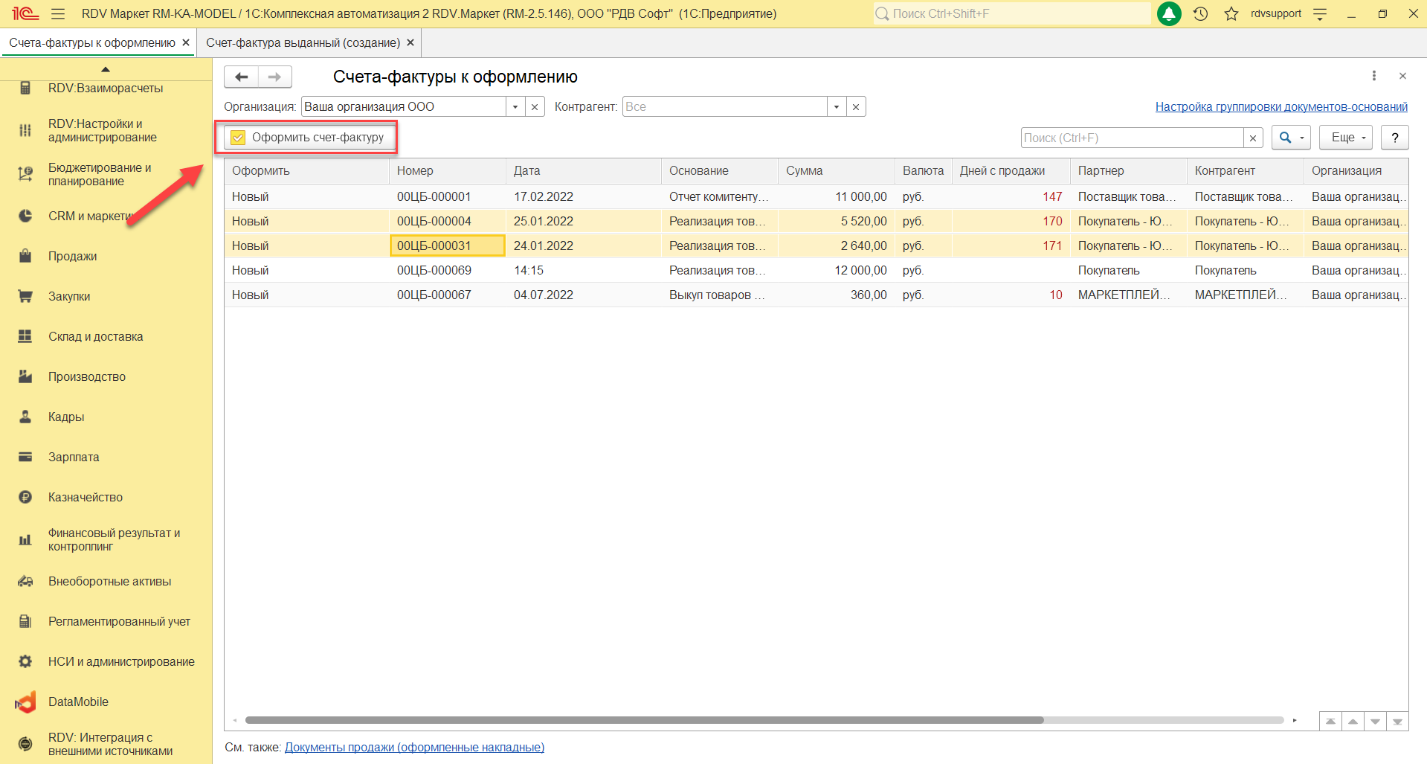
Task: Open the service settings icon next to rdvsupport
Action: click(1320, 13)
